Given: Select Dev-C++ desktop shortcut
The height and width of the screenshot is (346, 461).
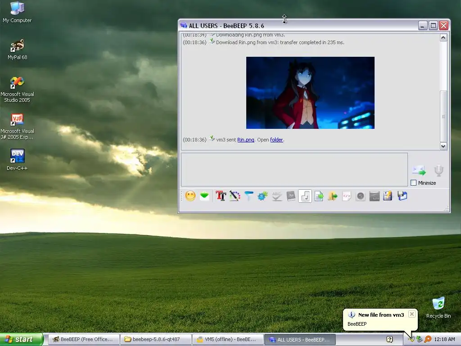Looking at the screenshot, I should (x=17, y=159).
